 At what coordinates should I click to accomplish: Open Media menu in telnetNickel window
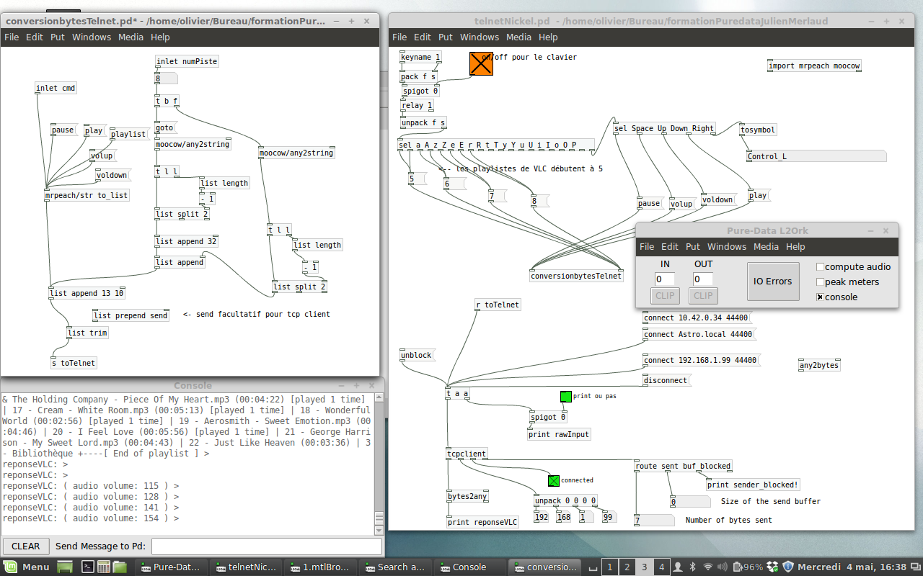coord(518,37)
